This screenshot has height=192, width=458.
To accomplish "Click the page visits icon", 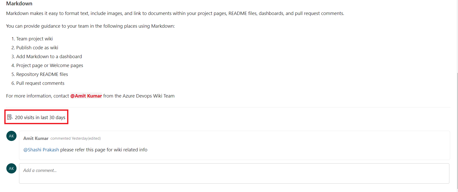I will tap(10, 117).
